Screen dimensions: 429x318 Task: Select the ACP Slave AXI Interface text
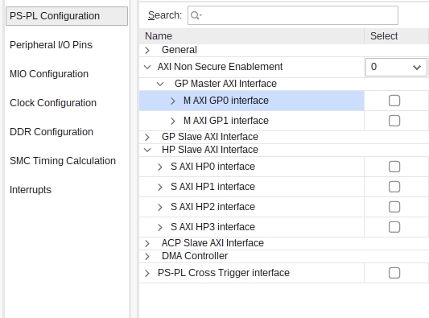click(x=212, y=243)
